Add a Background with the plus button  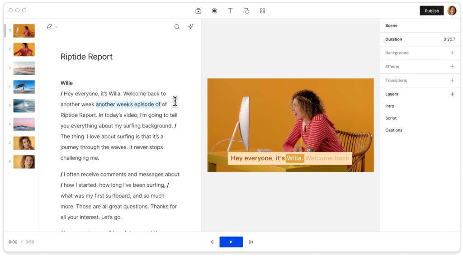coord(452,53)
